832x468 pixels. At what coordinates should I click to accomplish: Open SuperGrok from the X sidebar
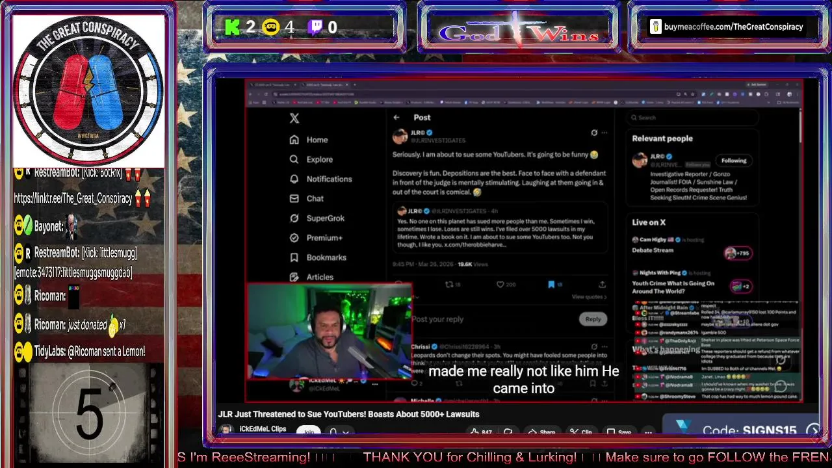click(317, 218)
